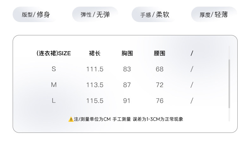Click the 76 waist value for L
The height and width of the screenshot is (142, 250).
[x=159, y=101]
